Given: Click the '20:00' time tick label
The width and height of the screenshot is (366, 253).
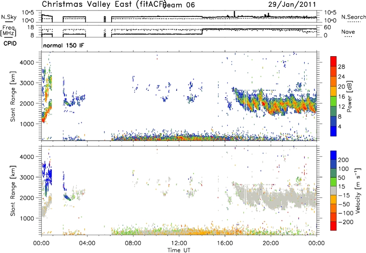Looking at the screenshot, I should click(x=271, y=243).
